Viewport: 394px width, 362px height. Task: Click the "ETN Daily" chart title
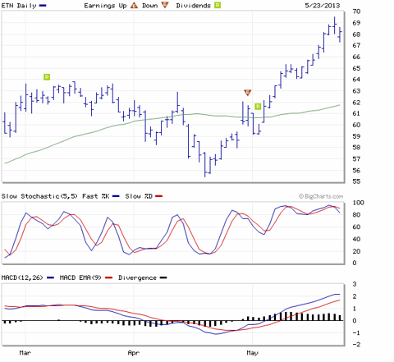click(x=19, y=6)
